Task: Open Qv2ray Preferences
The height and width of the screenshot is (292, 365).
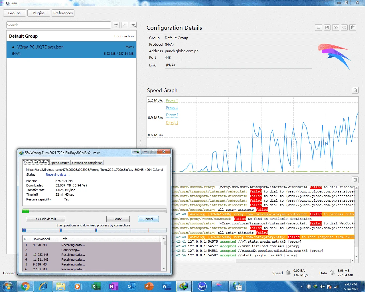Action: coord(63,13)
